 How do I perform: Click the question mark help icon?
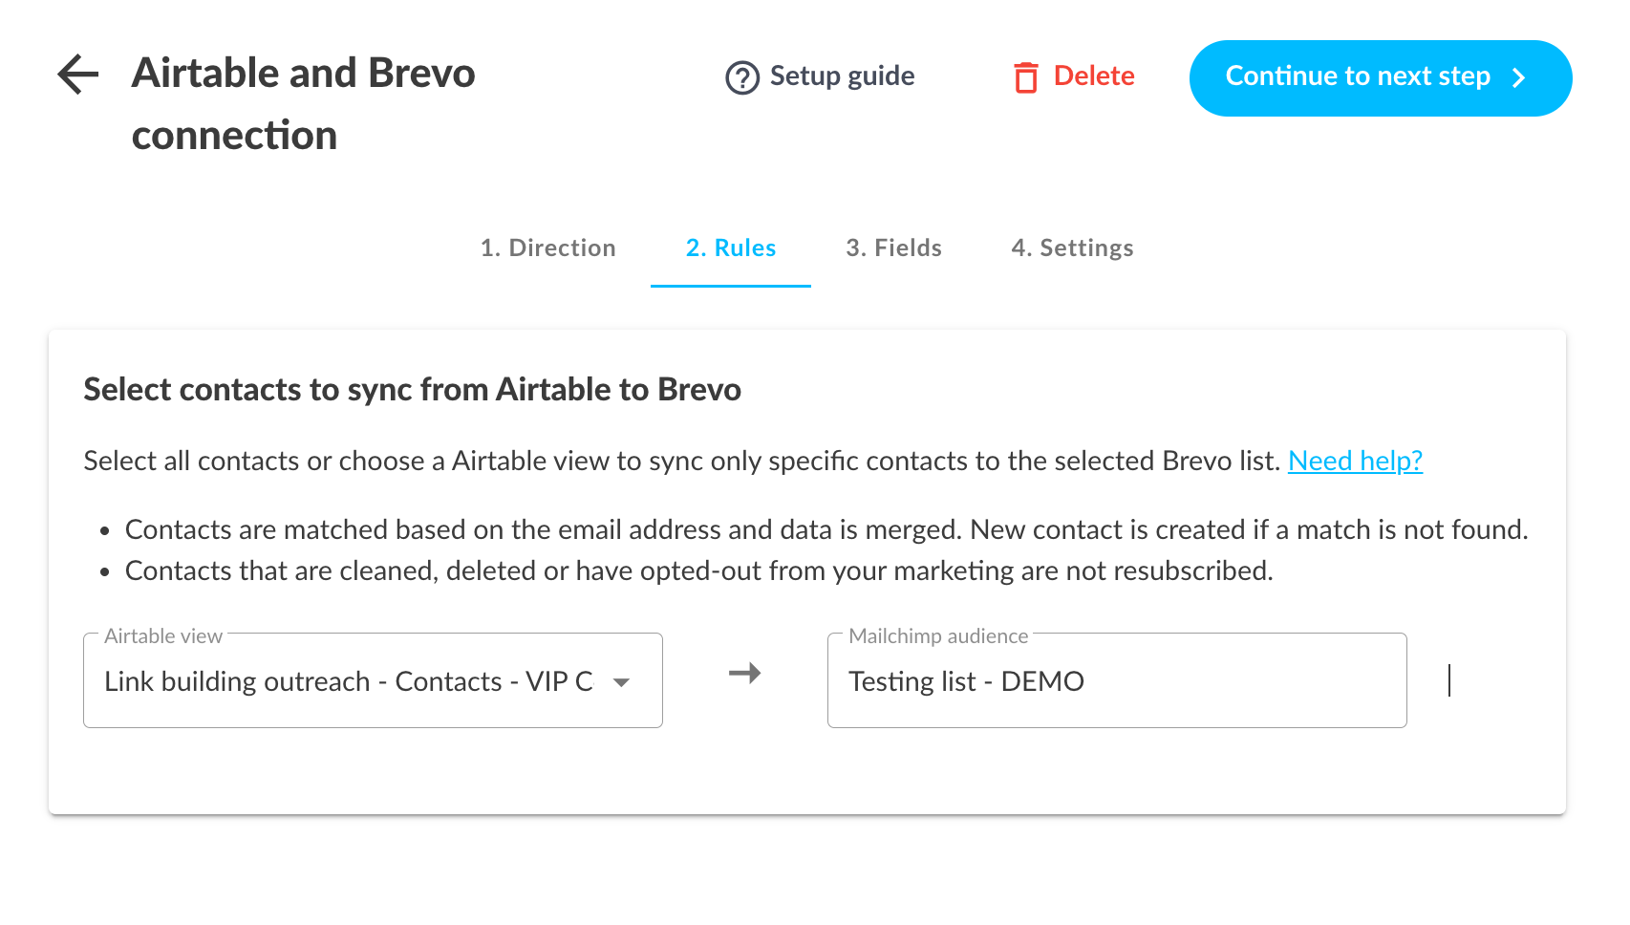click(x=742, y=77)
